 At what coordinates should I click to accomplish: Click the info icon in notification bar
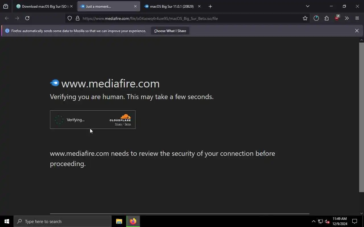(7, 31)
